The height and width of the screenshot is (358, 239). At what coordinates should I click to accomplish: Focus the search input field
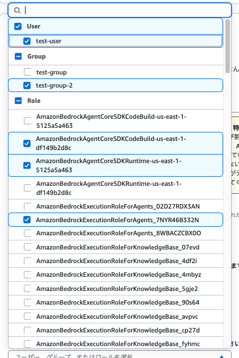[120, 10]
